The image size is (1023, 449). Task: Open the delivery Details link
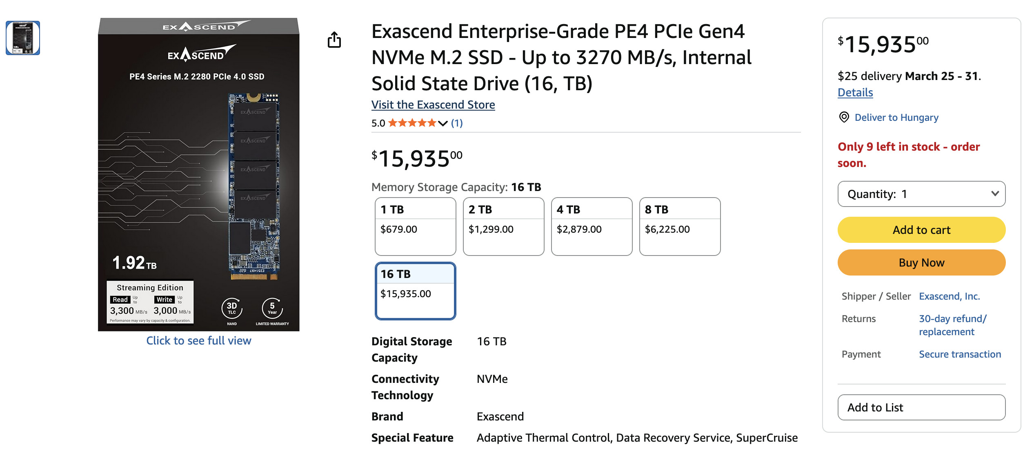(855, 93)
